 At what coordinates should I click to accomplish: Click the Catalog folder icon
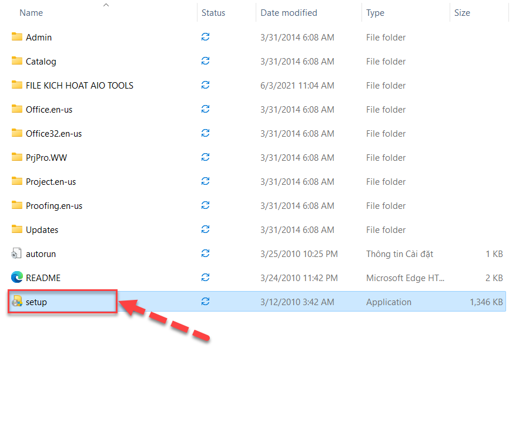(16, 61)
